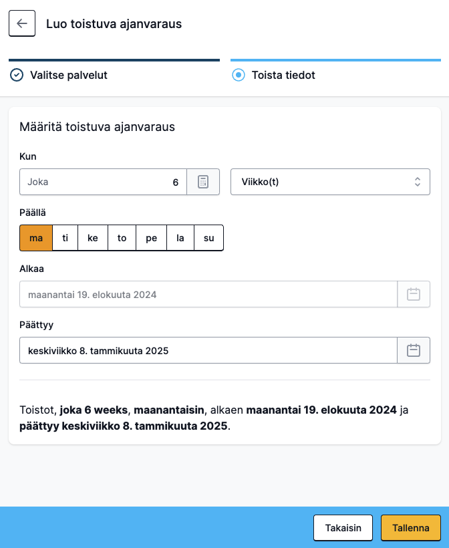Enable the to weekday button
Image resolution: width=449 pixels, height=548 pixels.
click(x=122, y=238)
